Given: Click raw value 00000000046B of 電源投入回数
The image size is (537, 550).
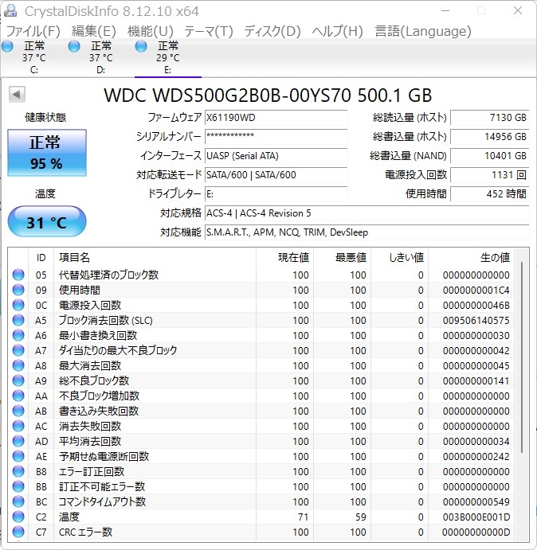Looking at the screenshot, I should click(476, 305).
